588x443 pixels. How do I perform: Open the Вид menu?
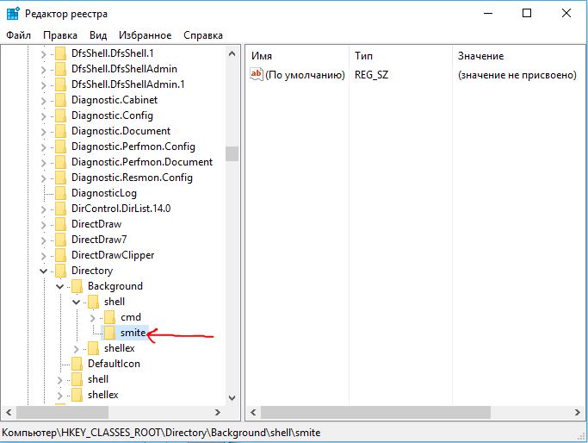(x=98, y=35)
